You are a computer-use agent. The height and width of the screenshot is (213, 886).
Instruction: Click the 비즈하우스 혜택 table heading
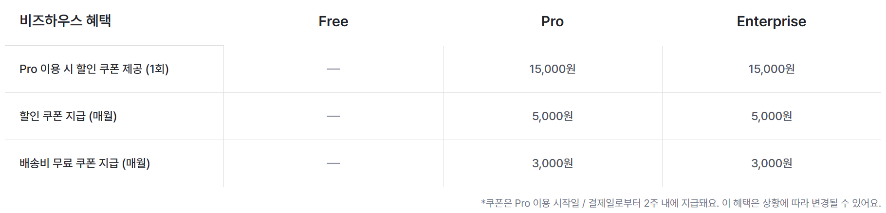coord(65,21)
